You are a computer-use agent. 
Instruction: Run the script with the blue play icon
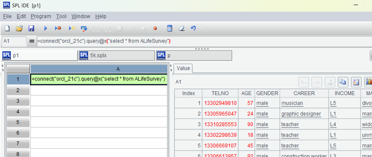[46, 29]
